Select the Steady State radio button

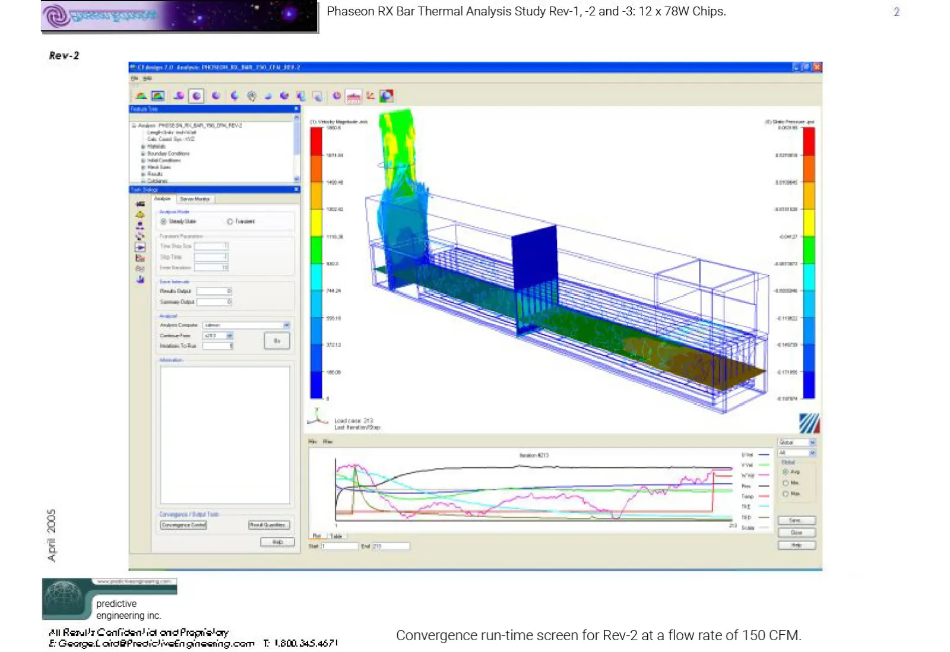164,221
